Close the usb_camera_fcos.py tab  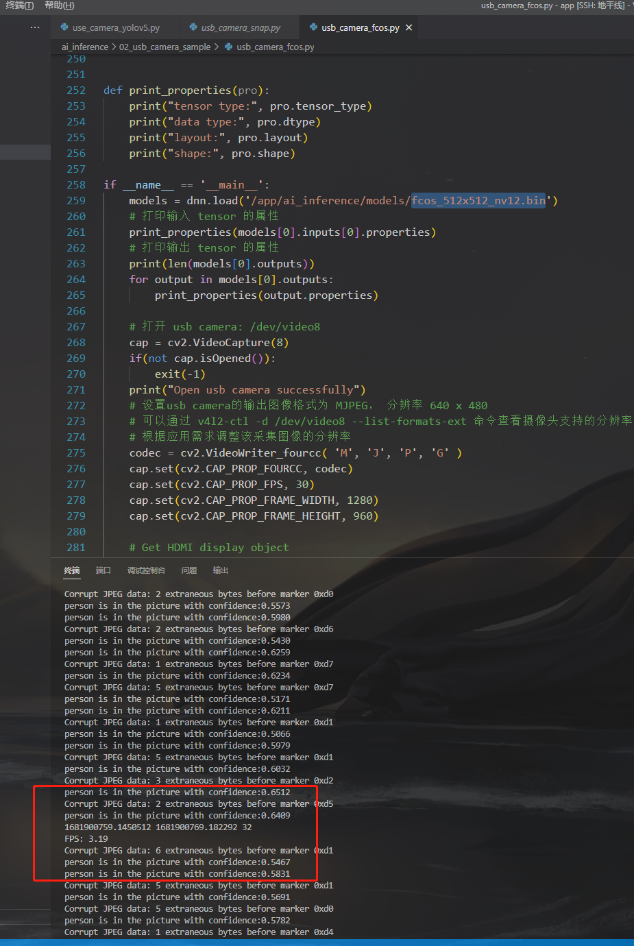point(409,27)
